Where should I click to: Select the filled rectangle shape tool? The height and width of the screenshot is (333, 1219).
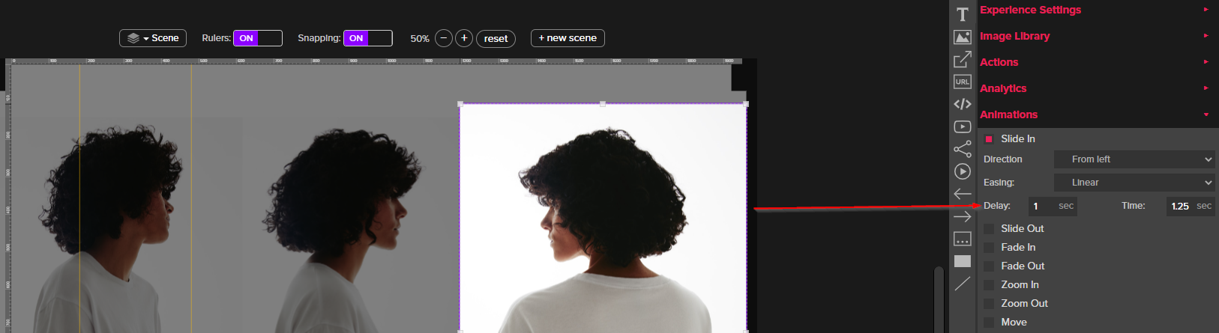click(x=963, y=261)
